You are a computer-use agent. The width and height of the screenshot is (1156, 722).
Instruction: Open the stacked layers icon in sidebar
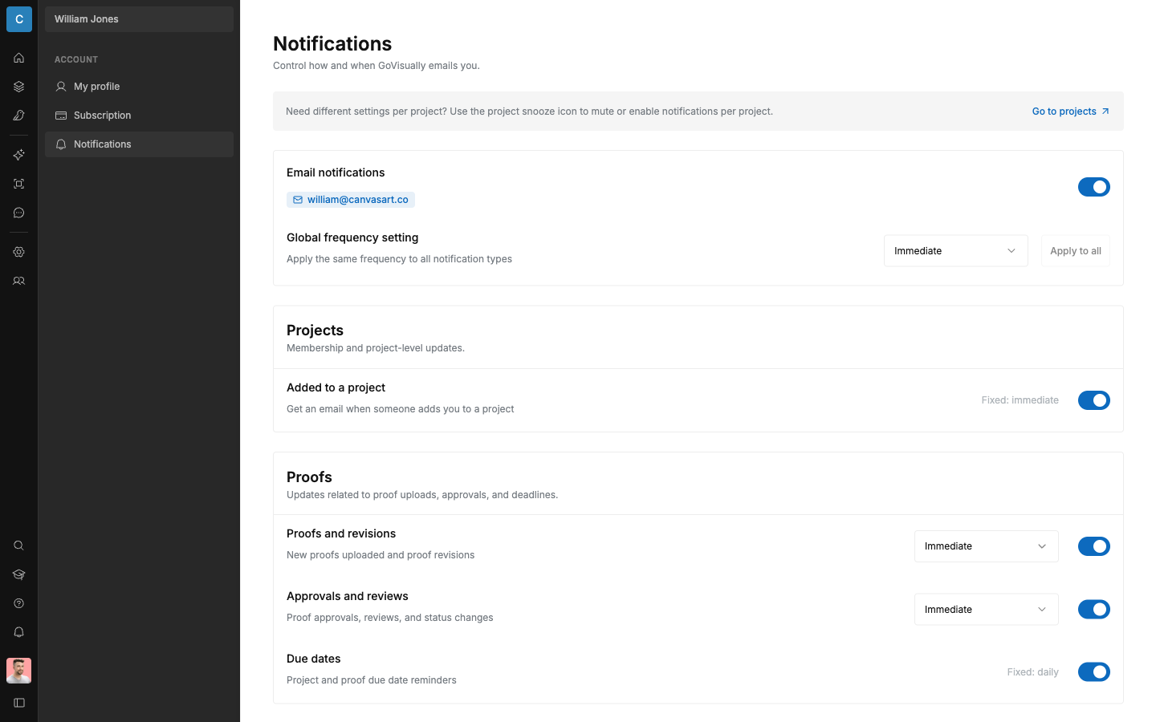(19, 87)
